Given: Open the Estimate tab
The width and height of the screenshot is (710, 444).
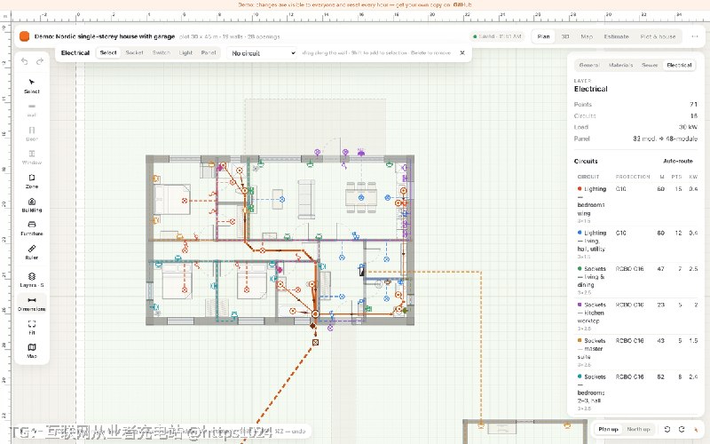Looking at the screenshot, I should click(616, 36).
